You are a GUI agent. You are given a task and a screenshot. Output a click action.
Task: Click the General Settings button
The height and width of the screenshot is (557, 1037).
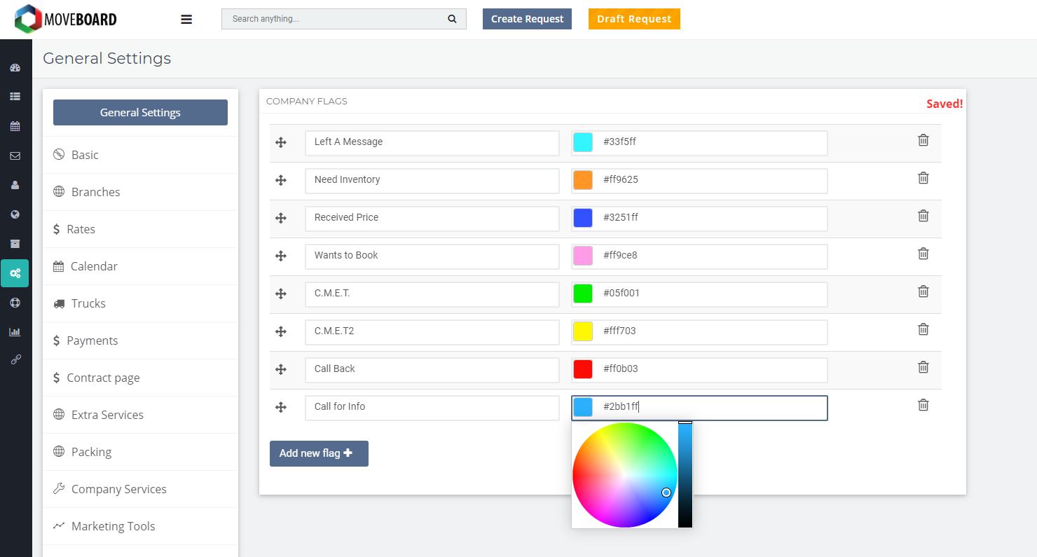click(140, 112)
